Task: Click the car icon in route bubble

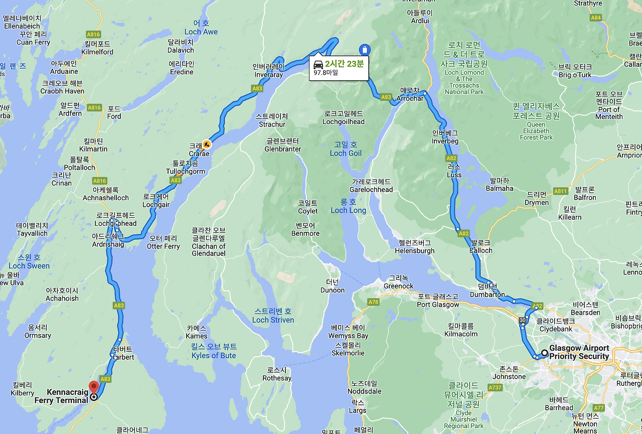Action: tap(318, 64)
